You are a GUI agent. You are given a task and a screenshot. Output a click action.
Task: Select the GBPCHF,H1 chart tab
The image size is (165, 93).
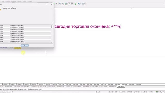tap(121, 87)
